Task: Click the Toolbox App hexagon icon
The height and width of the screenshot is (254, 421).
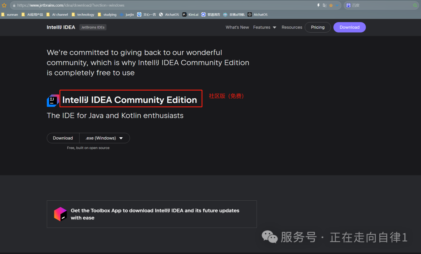Action: pos(60,214)
